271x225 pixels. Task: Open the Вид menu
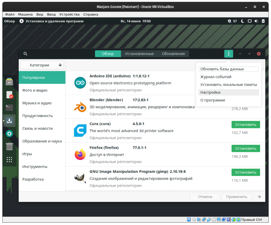pos(40,14)
